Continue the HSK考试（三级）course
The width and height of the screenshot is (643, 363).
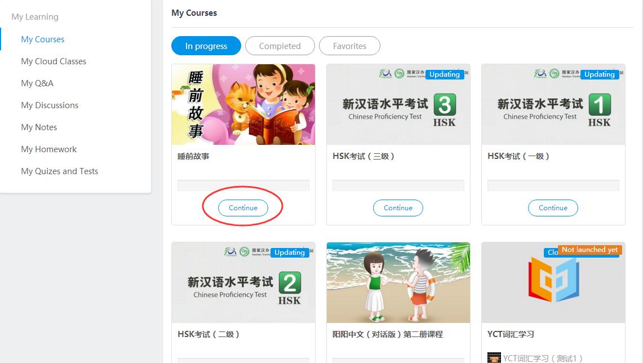point(398,208)
